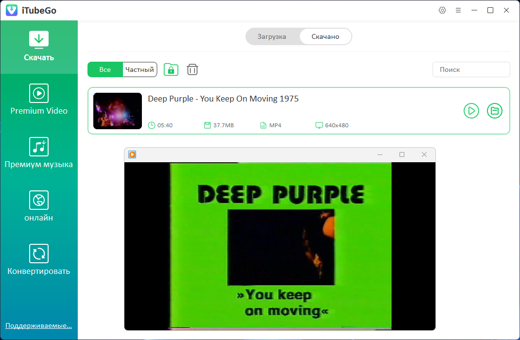Viewport: 520px width, 340px height.
Task: Click the Поиск search field
Action: pyautogui.click(x=471, y=69)
